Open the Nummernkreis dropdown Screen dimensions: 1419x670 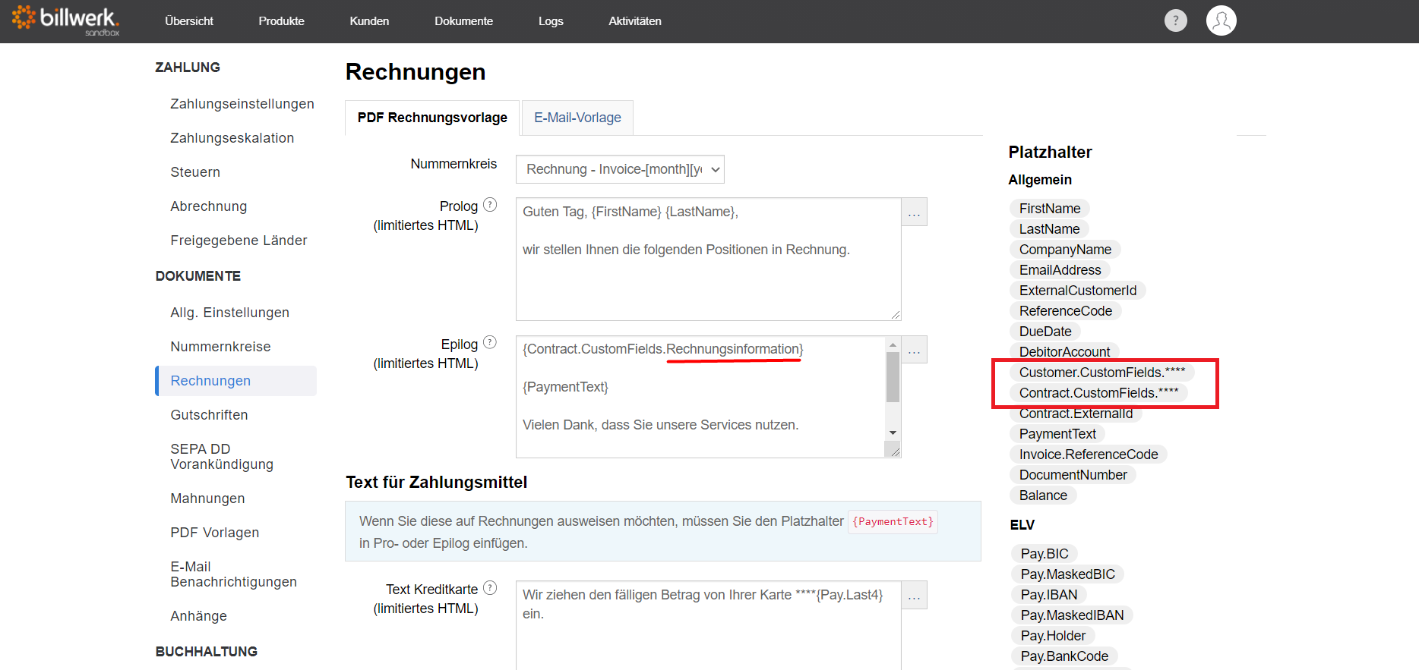pos(620,169)
